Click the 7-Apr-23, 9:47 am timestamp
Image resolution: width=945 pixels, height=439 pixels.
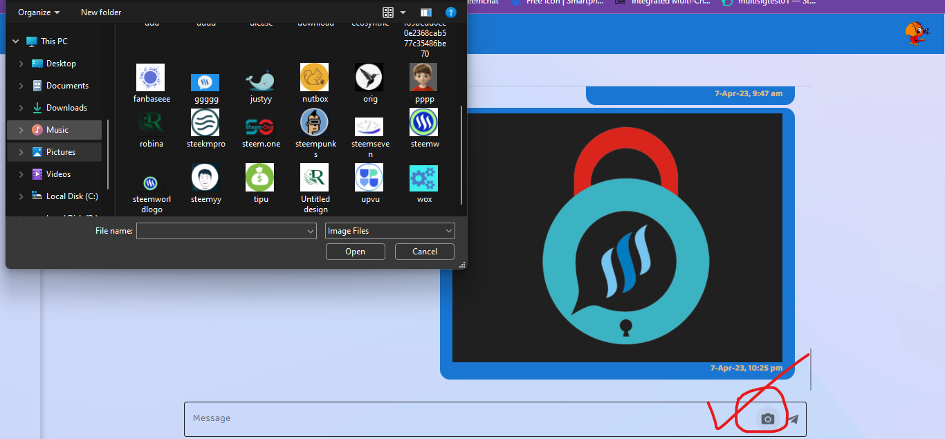coord(749,93)
